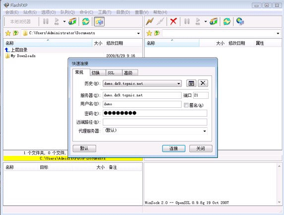Toggle the local/remote browser switch icon
The height and width of the screenshot is (215, 284).
99,21
